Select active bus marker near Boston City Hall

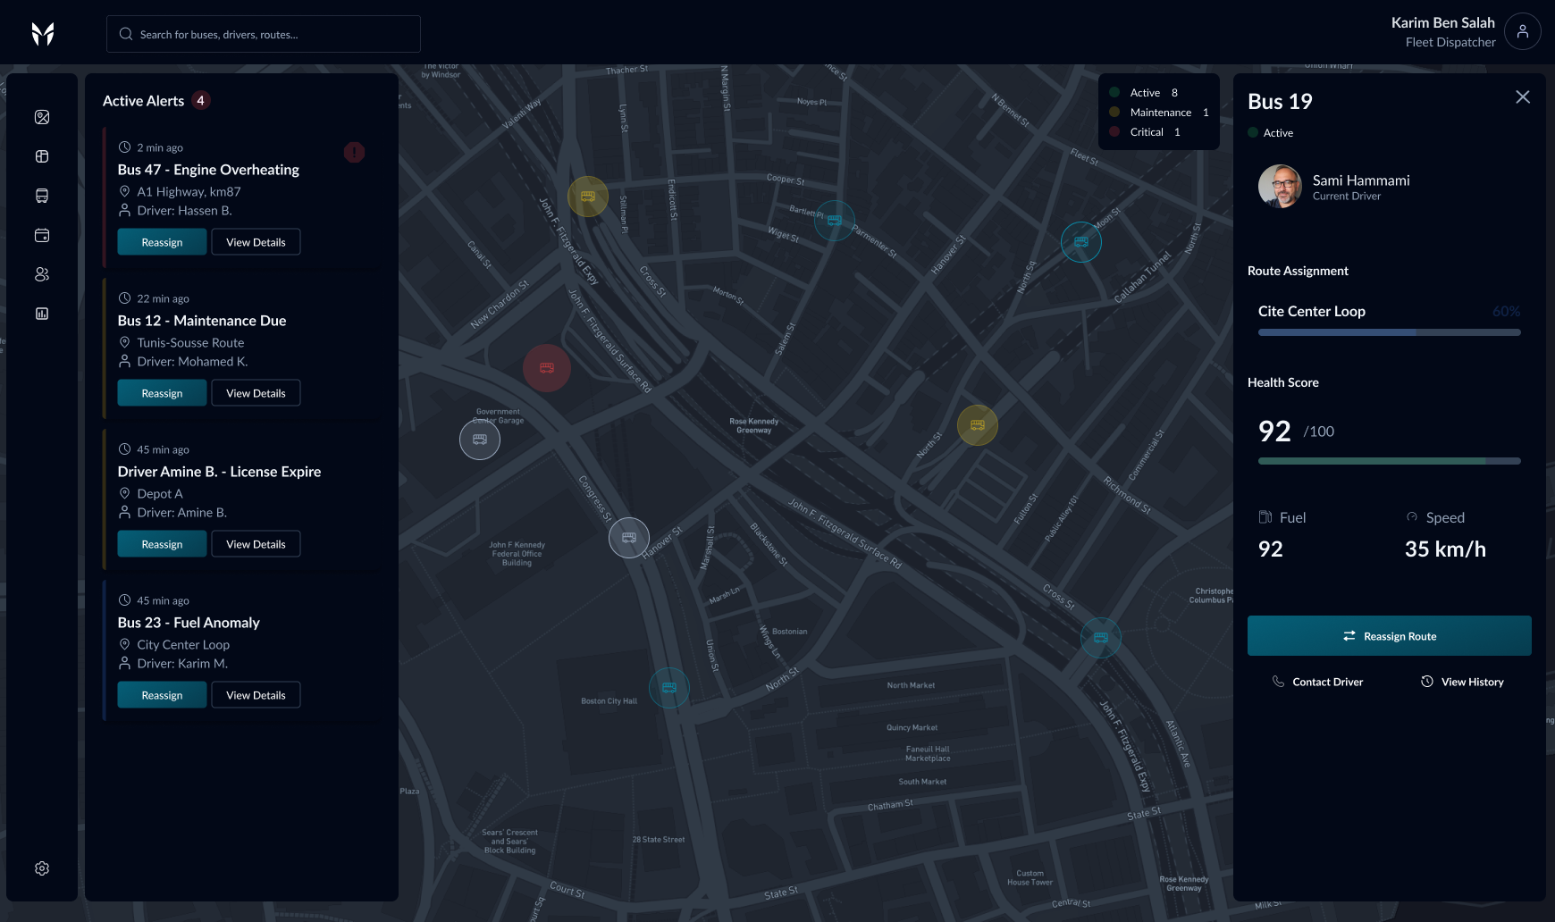coord(669,688)
